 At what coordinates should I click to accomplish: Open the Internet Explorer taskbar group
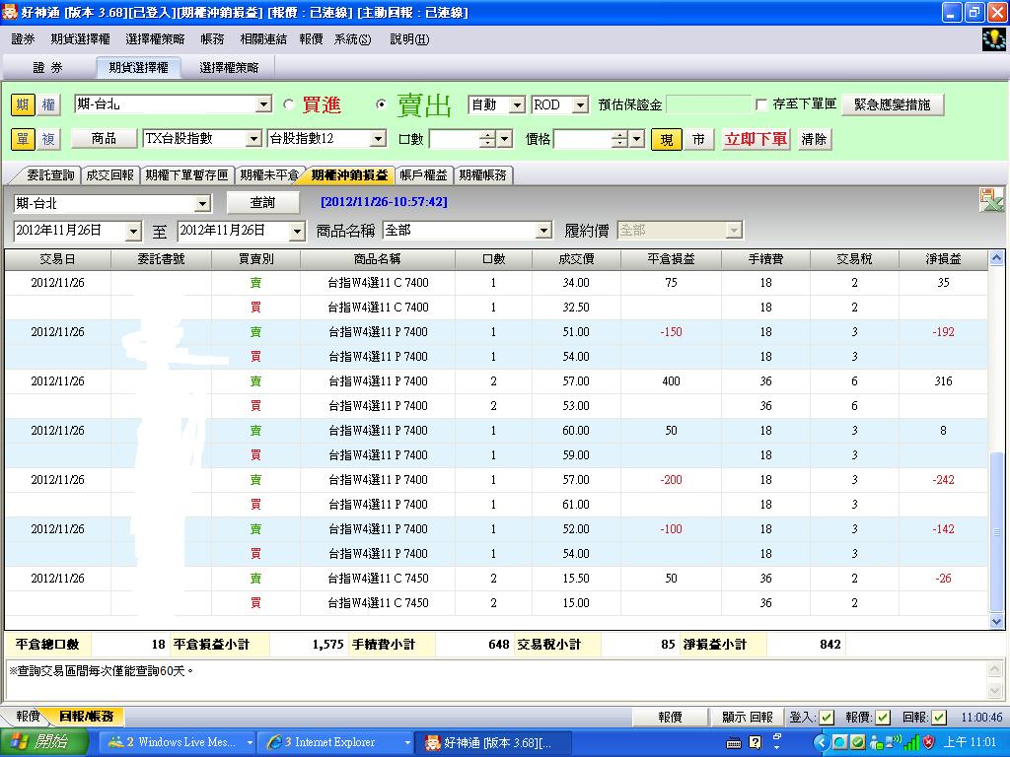(x=335, y=743)
